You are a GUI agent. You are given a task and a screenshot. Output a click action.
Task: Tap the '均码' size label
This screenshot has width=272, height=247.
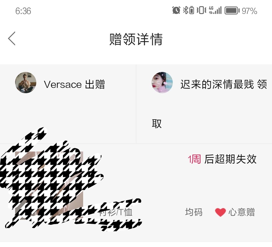click(194, 212)
